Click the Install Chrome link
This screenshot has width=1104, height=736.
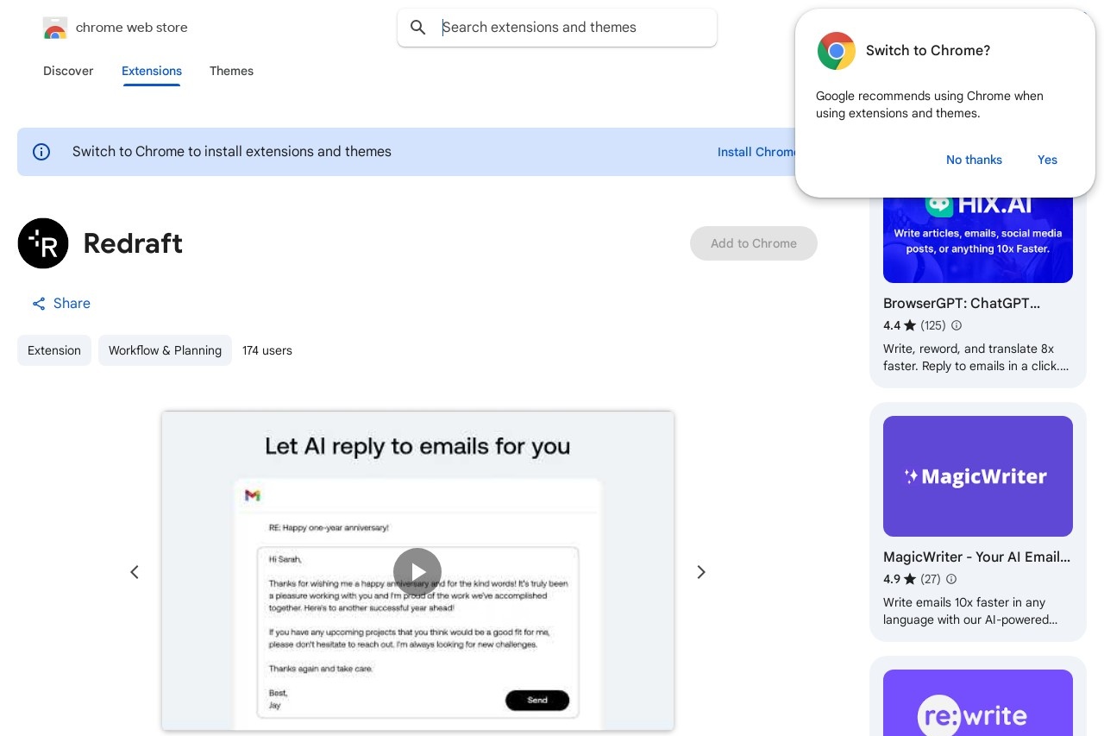pyautogui.click(x=756, y=152)
